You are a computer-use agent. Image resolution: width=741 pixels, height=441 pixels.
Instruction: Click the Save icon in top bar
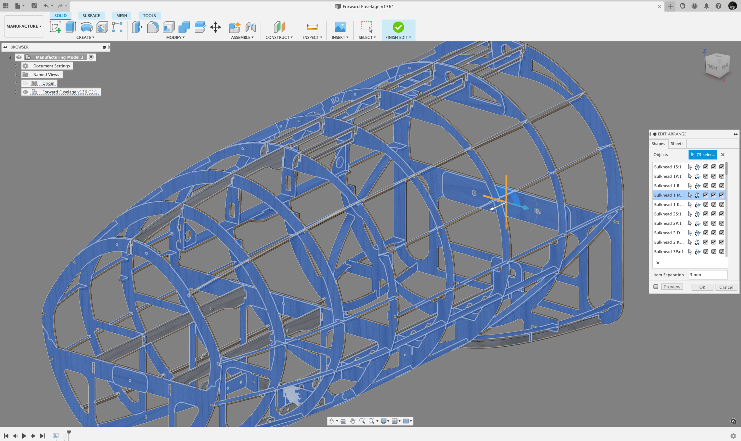tap(34, 6)
